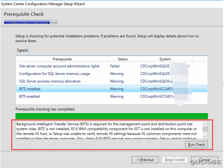This screenshot has width=224, height=168.
Task: Select the 'BITS enabled' row
Action: click(112, 96)
